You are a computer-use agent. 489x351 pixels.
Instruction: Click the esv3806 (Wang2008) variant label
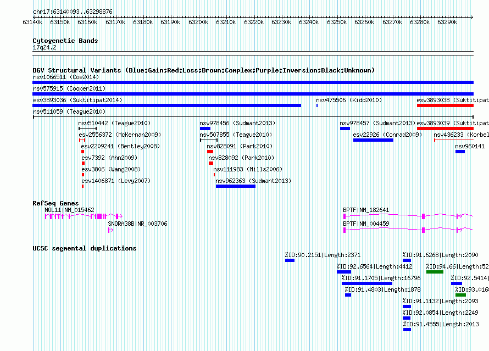coord(111,169)
